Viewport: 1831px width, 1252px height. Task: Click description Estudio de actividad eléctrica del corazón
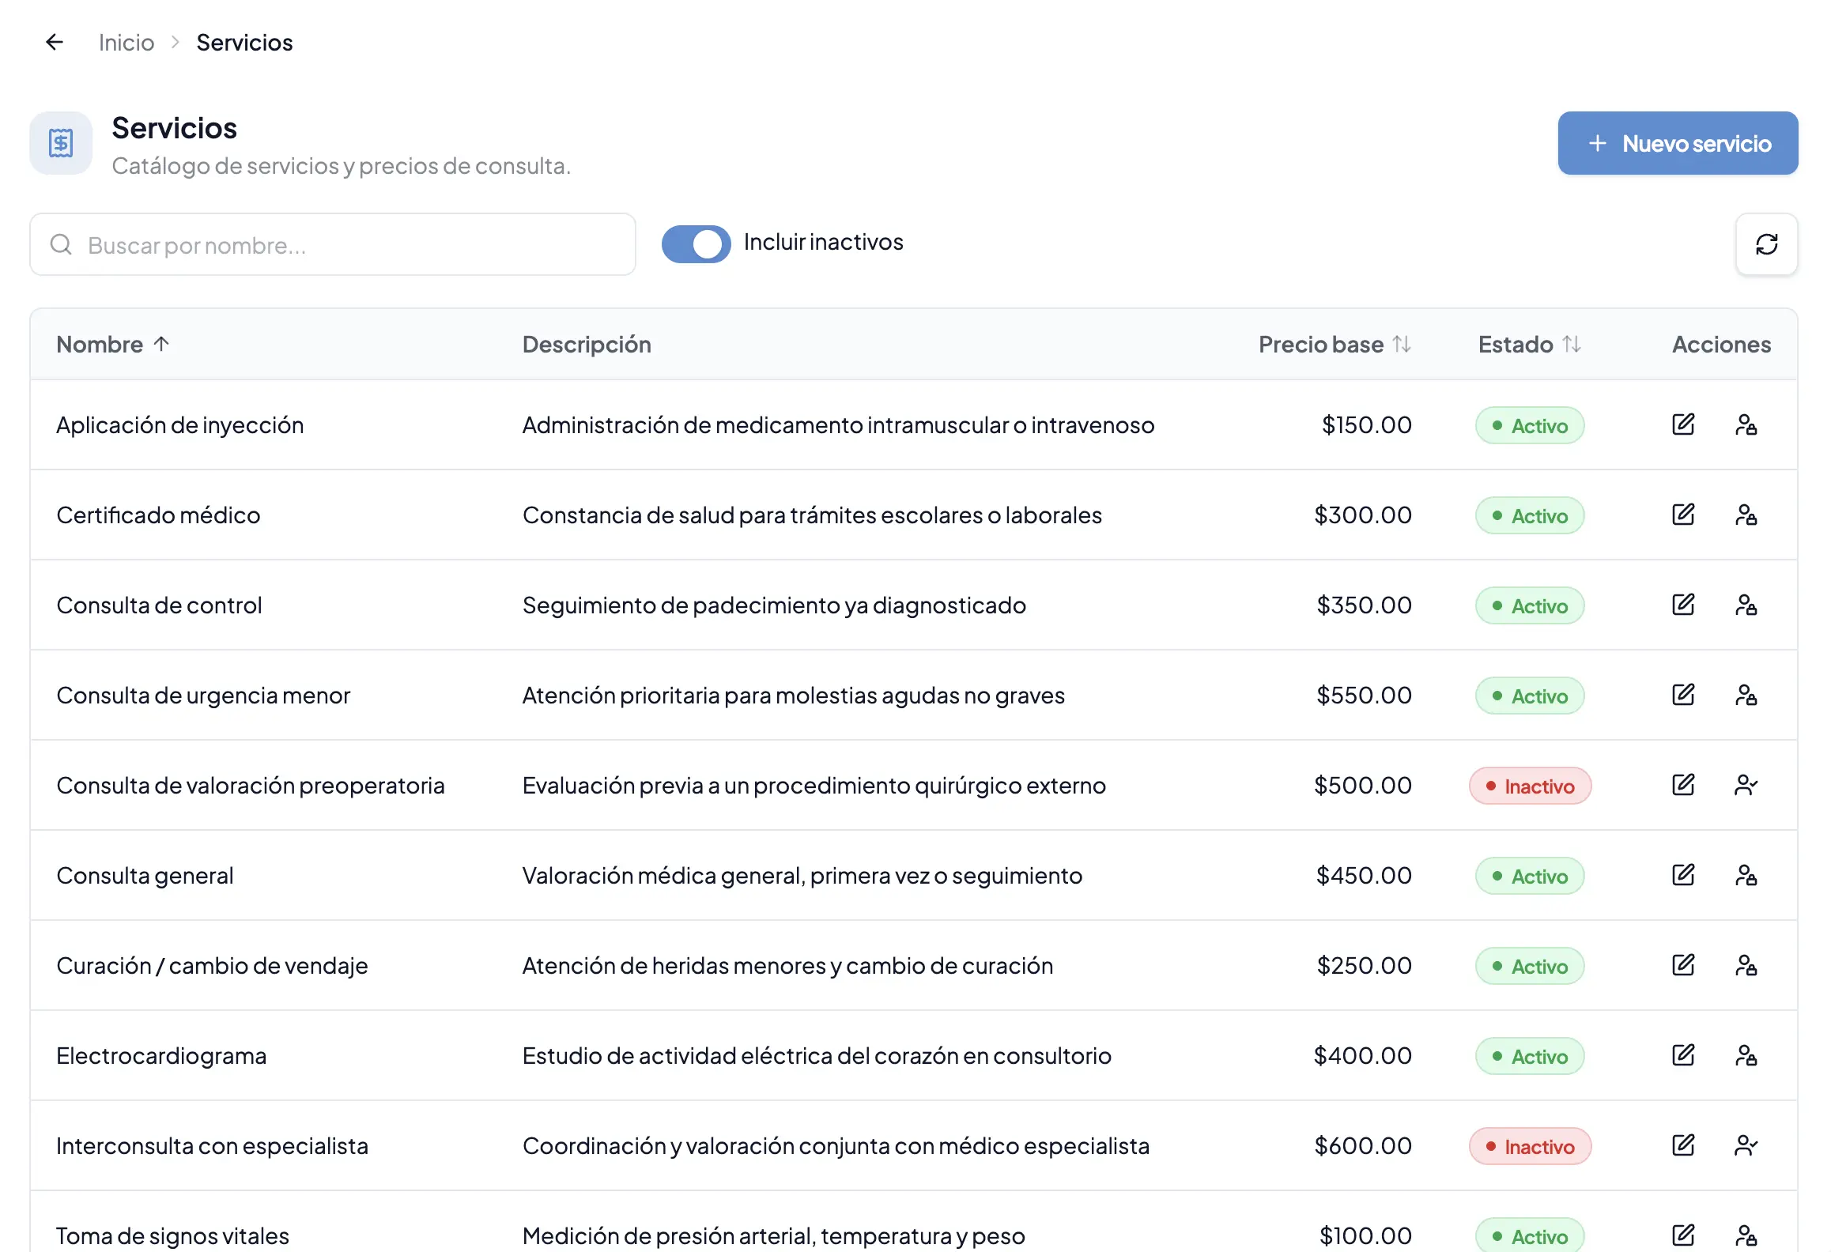pos(817,1056)
